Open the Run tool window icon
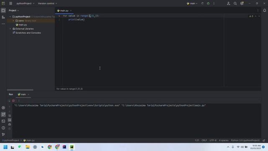This screenshot has height=151, width=268. click(3, 115)
